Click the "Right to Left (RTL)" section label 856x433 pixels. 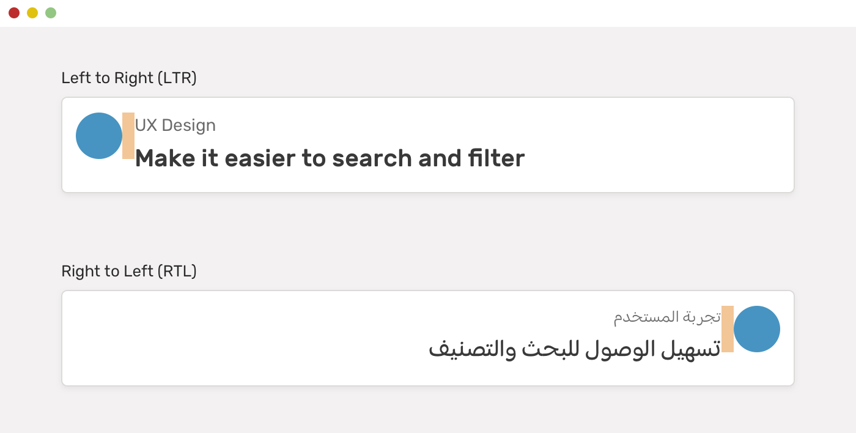(129, 272)
